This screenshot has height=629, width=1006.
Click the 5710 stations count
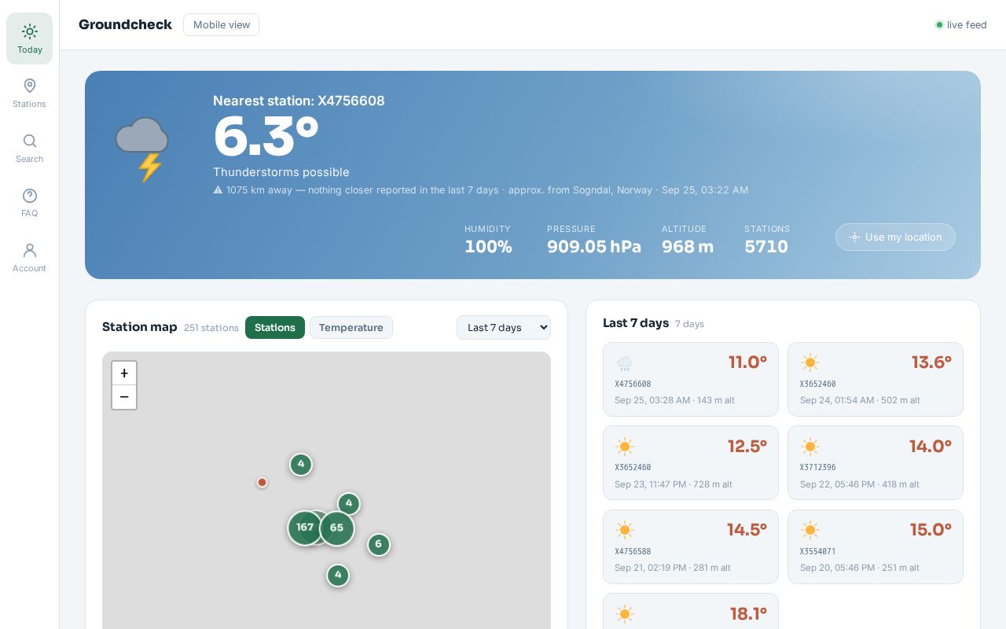(766, 247)
